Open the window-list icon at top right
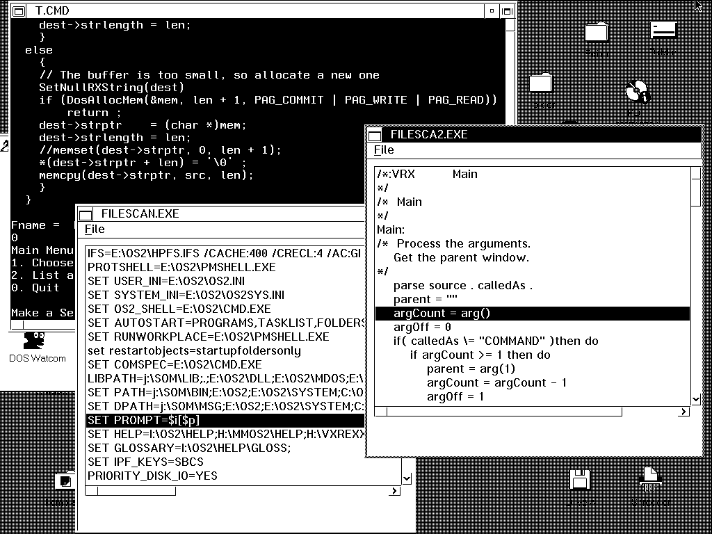The height and width of the screenshot is (534, 712). click(x=663, y=30)
